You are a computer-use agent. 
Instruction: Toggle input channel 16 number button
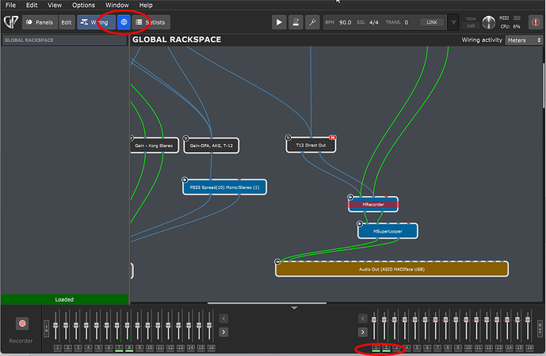(x=211, y=347)
